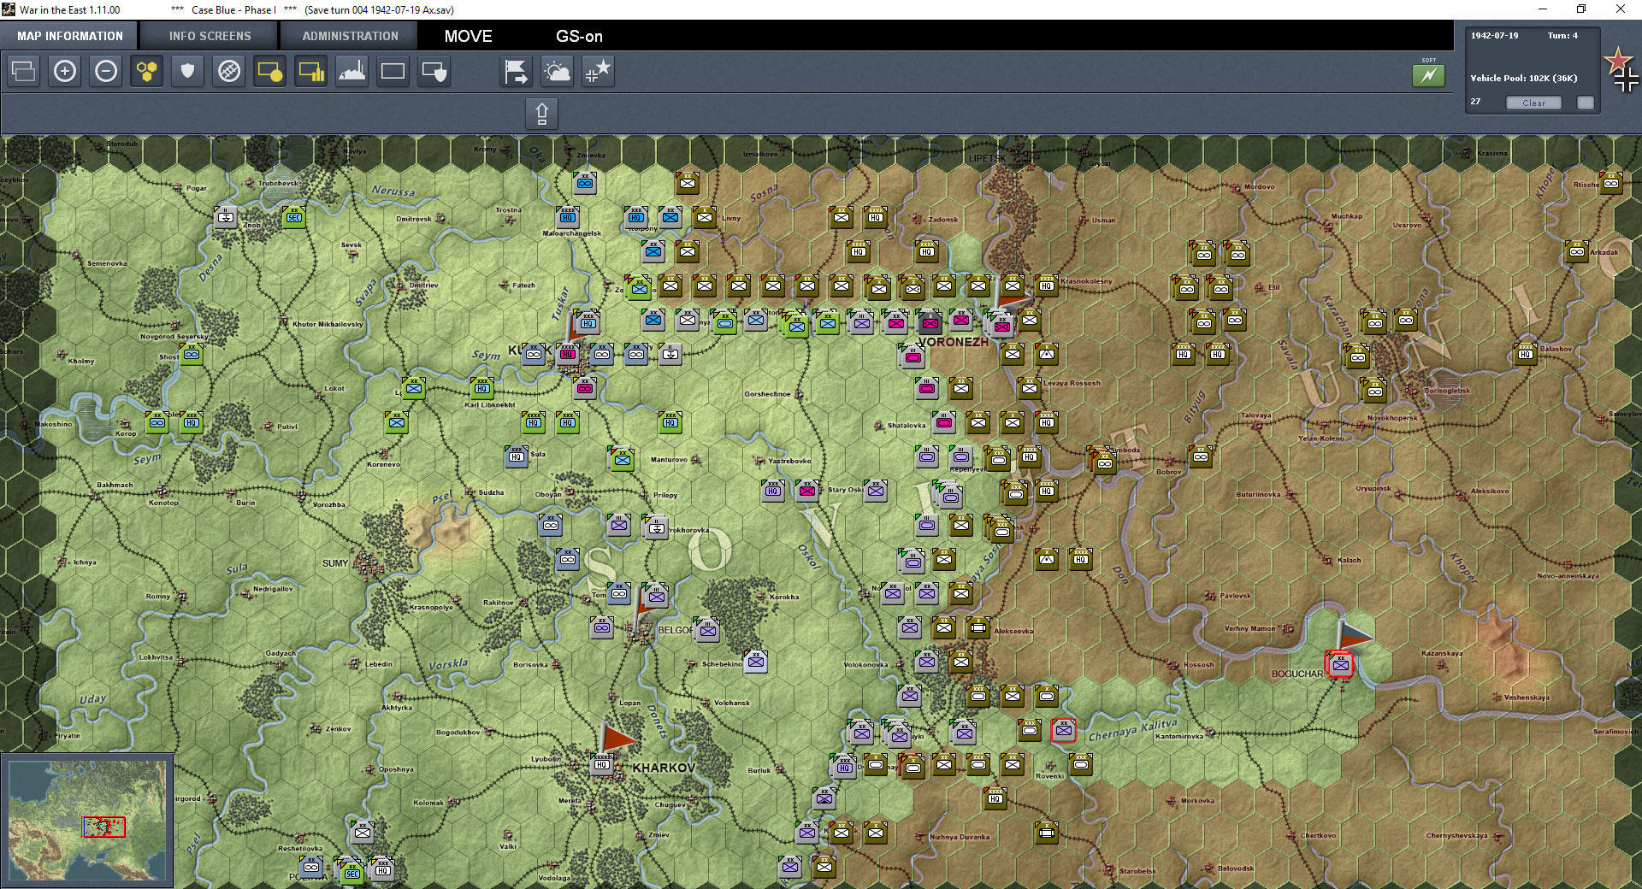Open the MAP INFORMATION tab
This screenshot has width=1642, height=889.
point(70,36)
